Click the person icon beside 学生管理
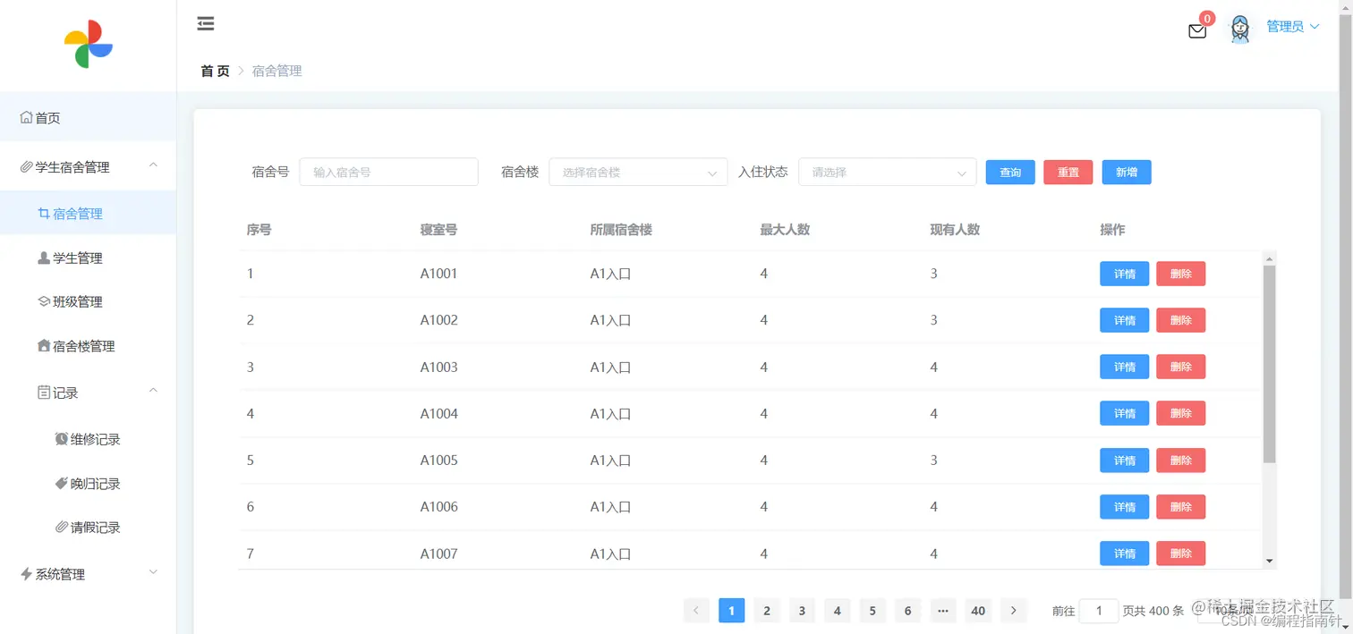Image resolution: width=1353 pixels, height=634 pixels. pos(44,258)
